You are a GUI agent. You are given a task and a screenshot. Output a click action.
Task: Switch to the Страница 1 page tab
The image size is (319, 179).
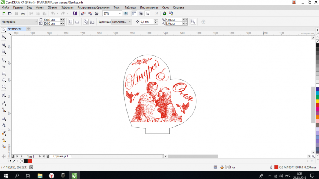pyautogui.click(x=60, y=156)
